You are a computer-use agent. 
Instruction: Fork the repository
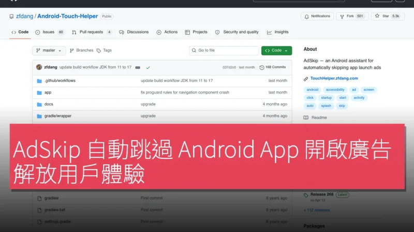pos(352,16)
